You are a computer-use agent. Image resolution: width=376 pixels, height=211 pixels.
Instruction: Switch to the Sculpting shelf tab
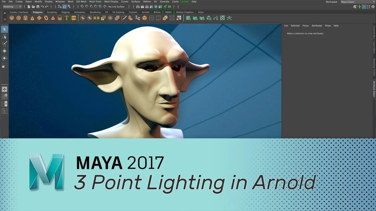(x=52, y=12)
